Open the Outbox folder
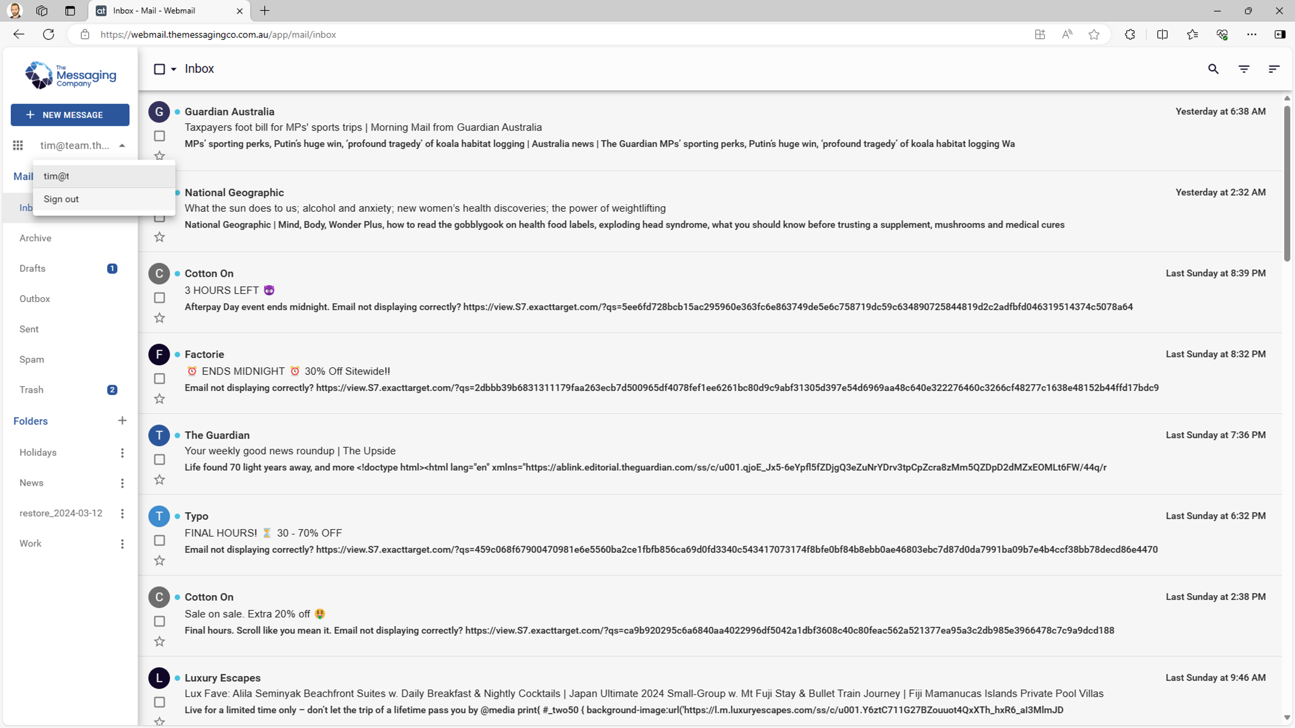Image resolution: width=1295 pixels, height=728 pixels. pyautogui.click(x=35, y=299)
